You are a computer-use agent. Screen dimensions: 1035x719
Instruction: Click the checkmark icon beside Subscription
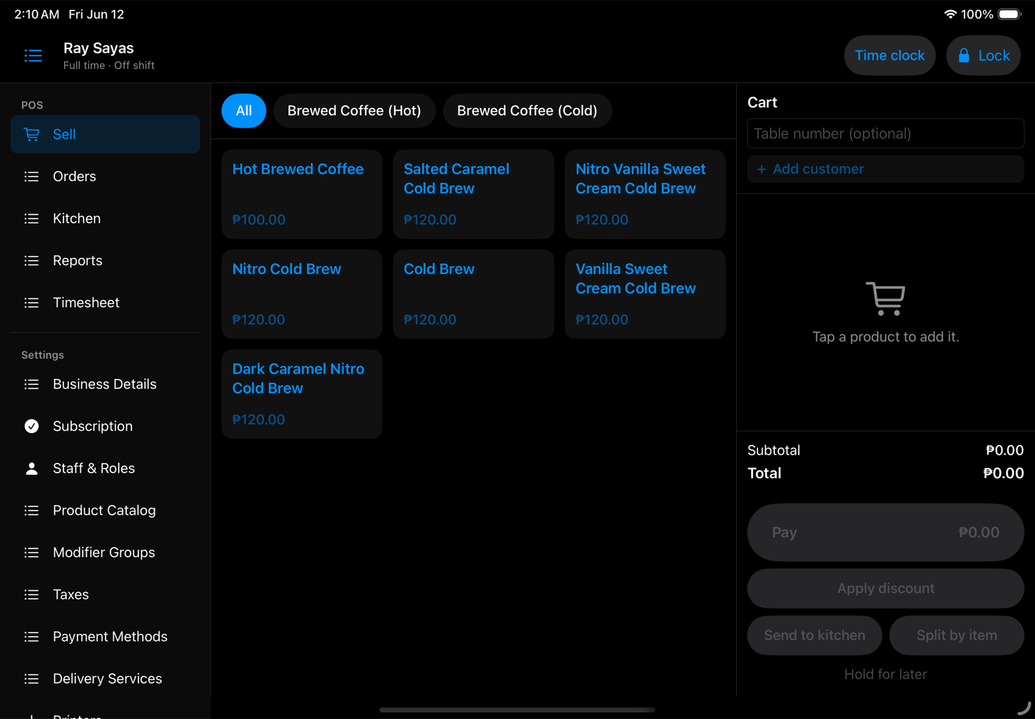31,426
